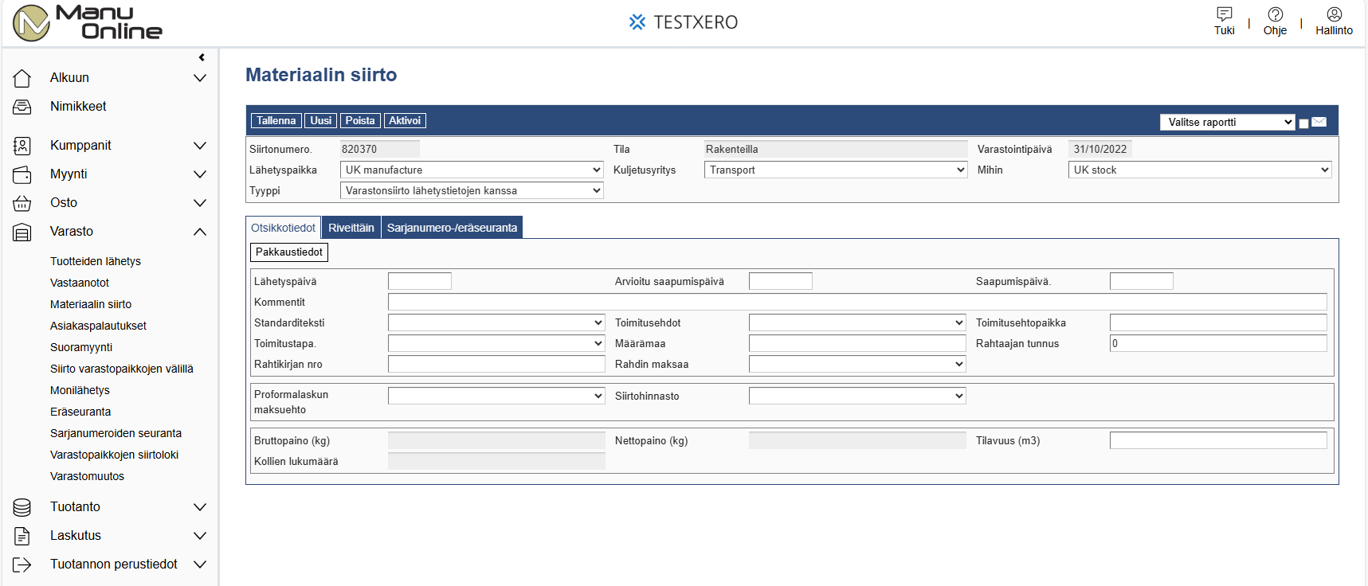Viewport: 1368px width, 586px height.
Task: Expand the Tuotannon perustiedot chevron
Action: coord(200,565)
